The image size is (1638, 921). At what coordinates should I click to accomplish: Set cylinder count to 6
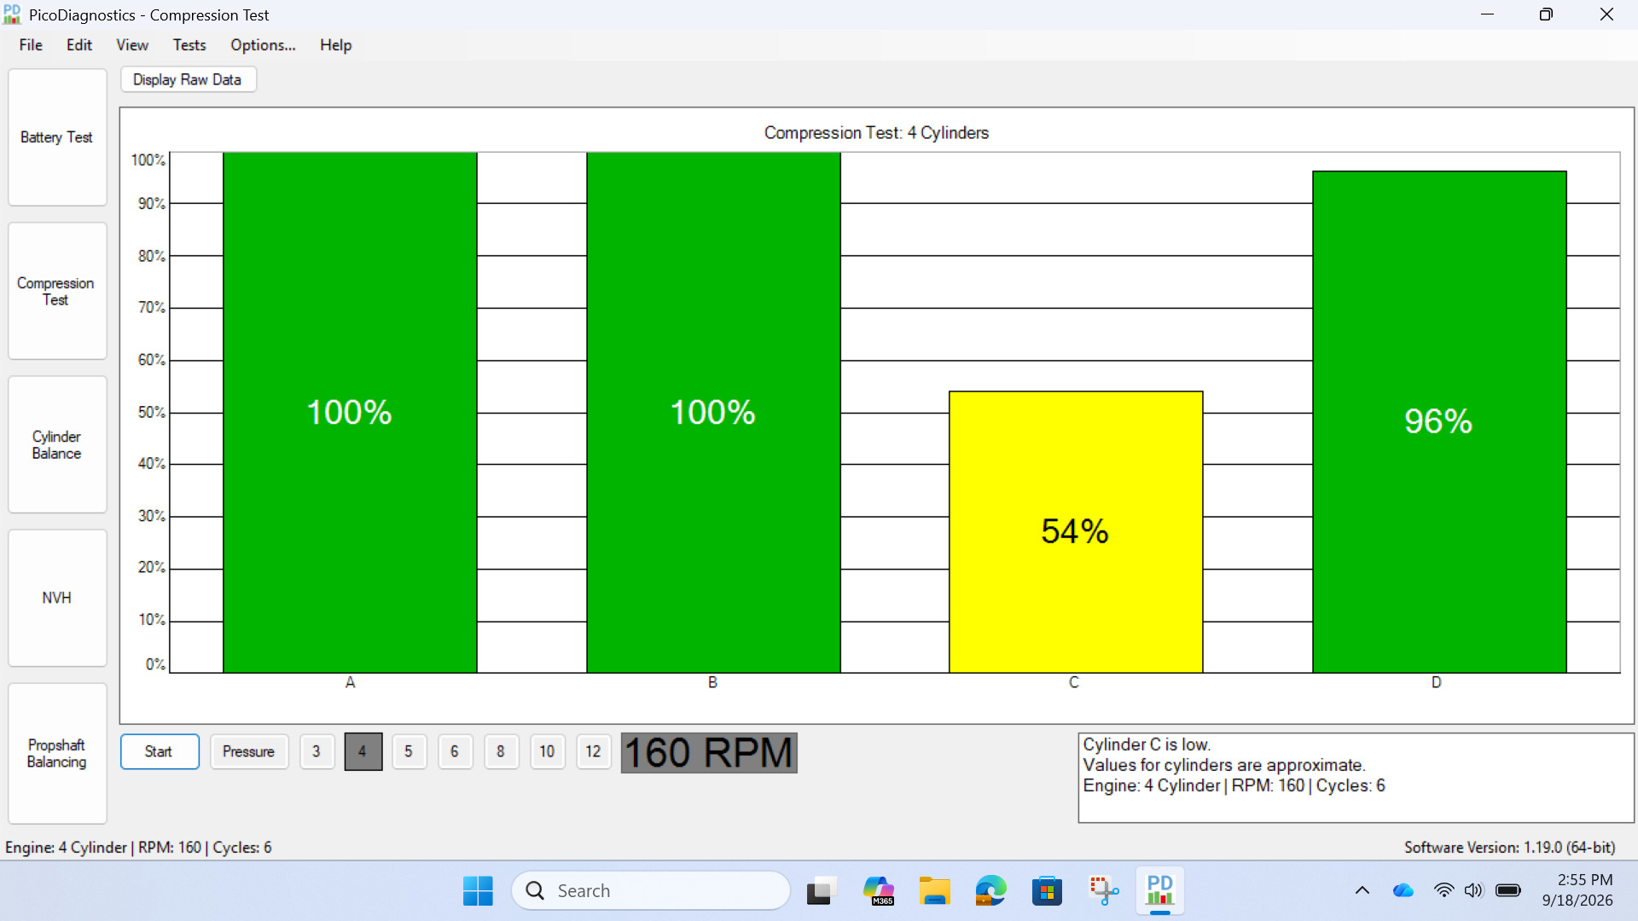point(455,751)
